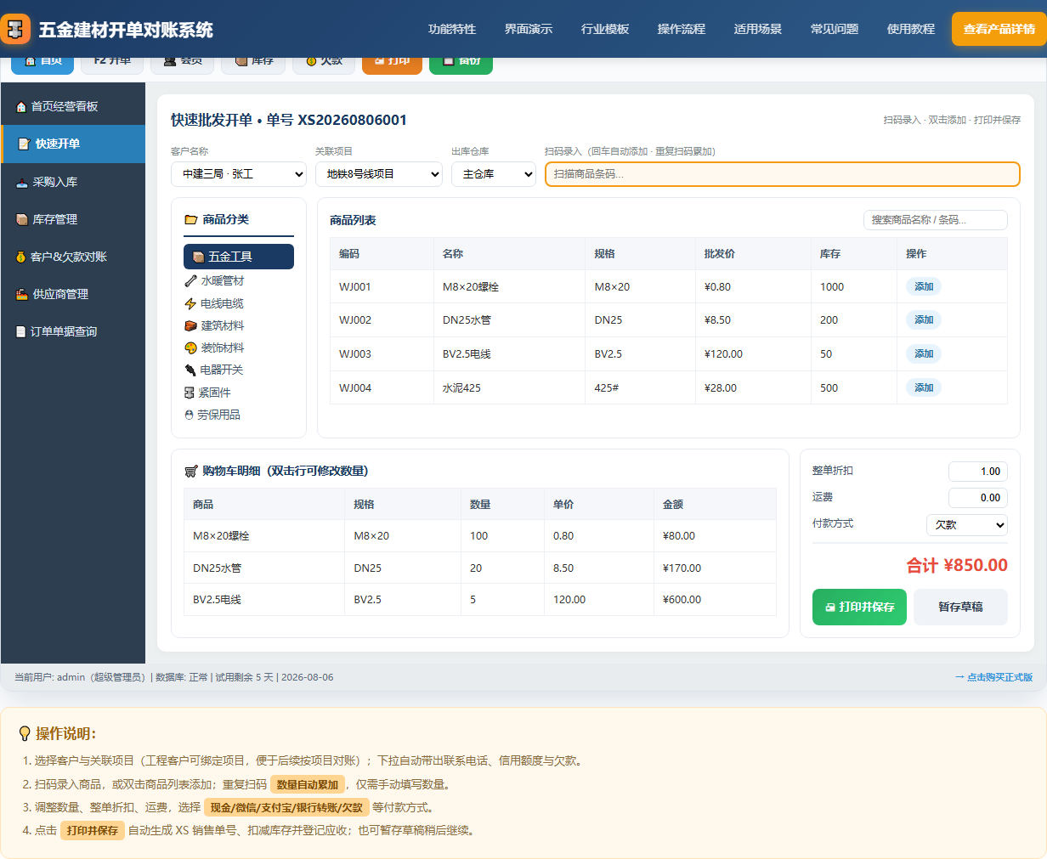Click the coin icon on 欠款 toolbar button
The height and width of the screenshot is (859, 1047).
click(x=311, y=61)
